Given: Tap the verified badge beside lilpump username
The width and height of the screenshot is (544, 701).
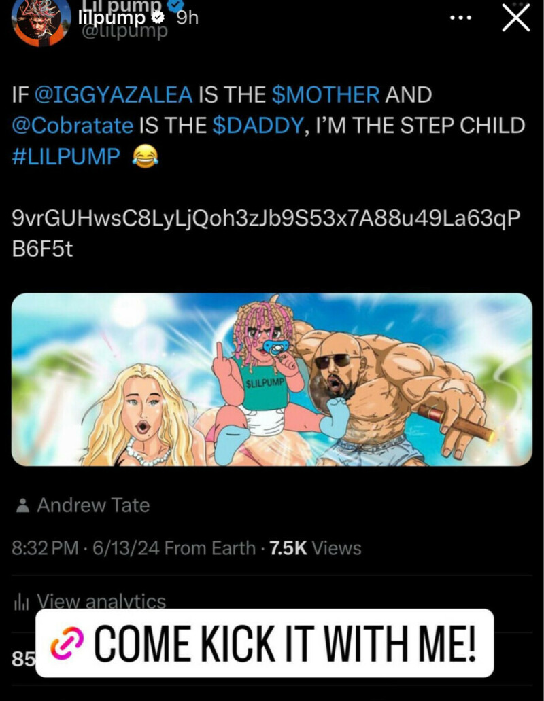Looking at the screenshot, I should [158, 18].
